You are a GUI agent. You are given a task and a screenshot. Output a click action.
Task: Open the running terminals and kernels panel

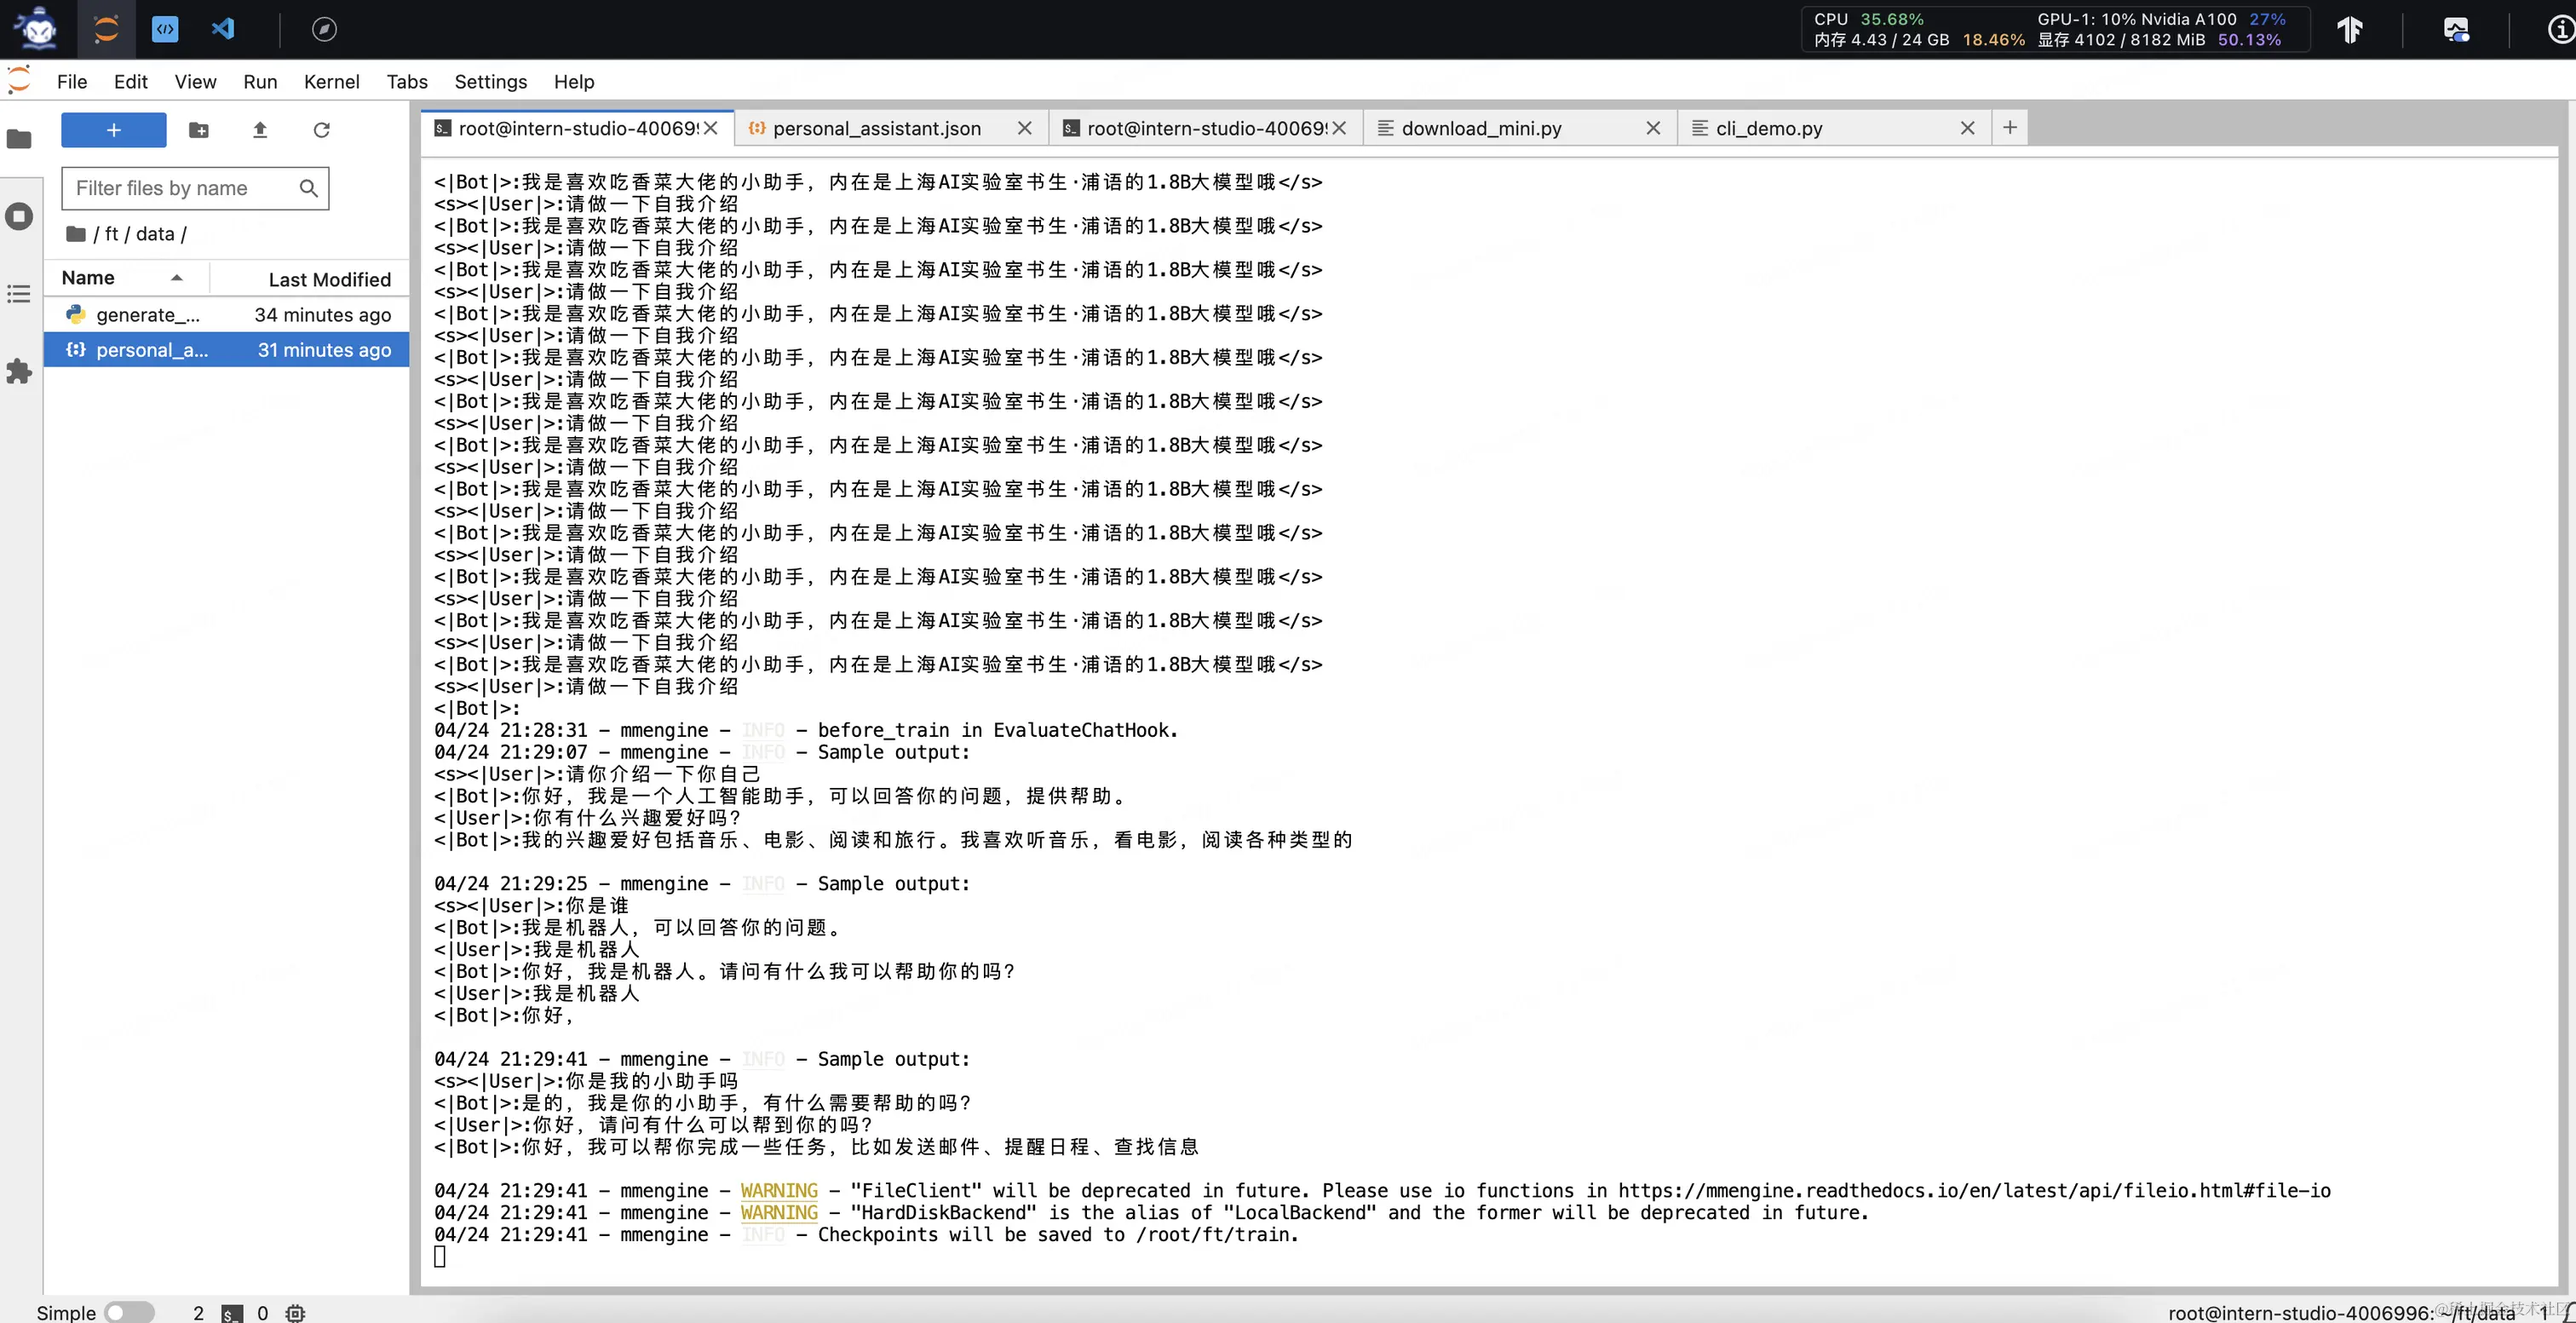tap(19, 216)
